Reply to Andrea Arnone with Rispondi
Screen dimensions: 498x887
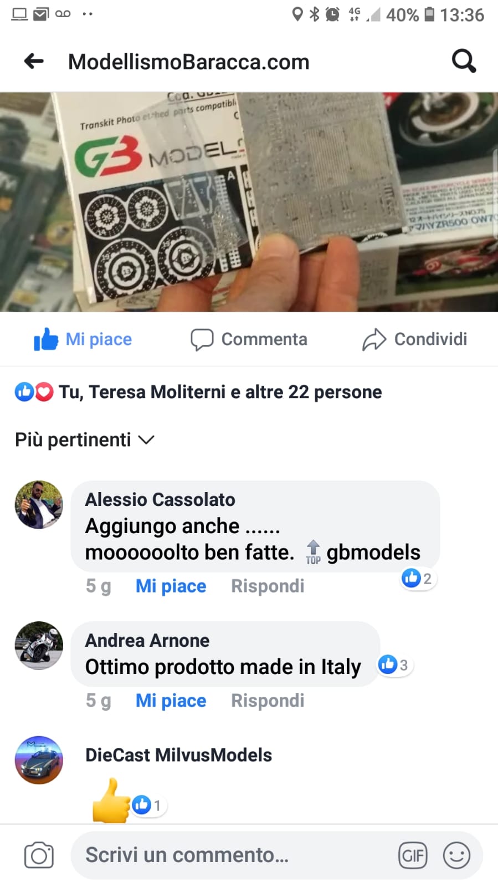click(268, 701)
